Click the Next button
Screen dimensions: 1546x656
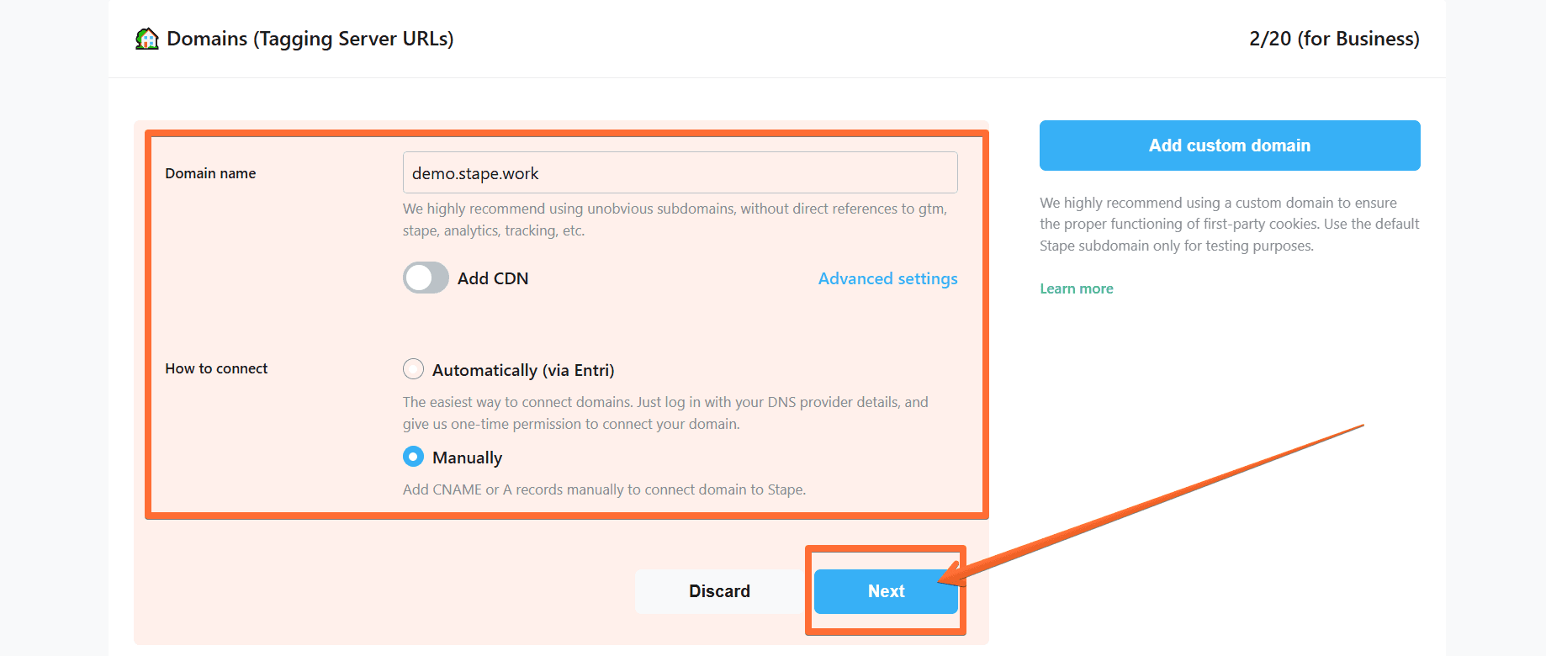click(886, 591)
